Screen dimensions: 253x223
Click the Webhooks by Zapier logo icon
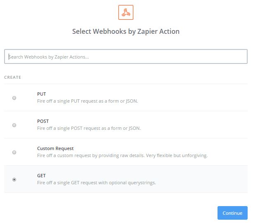pos(125,12)
